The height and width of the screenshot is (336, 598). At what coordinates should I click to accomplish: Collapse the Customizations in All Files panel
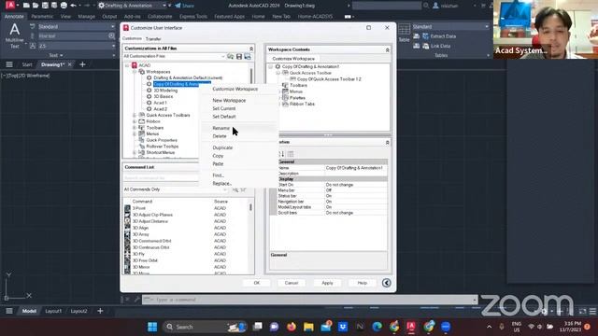click(x=251, y=49)
